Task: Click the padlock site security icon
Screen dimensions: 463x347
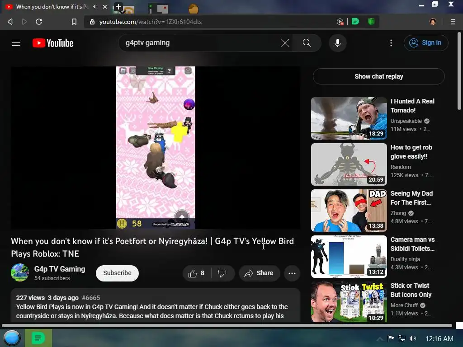Action: [x=92, y=22]
